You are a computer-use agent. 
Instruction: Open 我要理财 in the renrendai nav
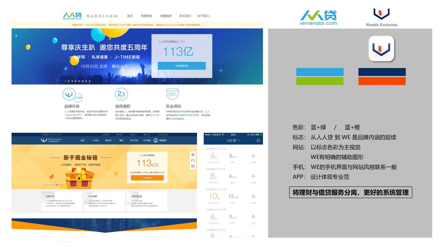pyautogui.click(x=146, y=16)
